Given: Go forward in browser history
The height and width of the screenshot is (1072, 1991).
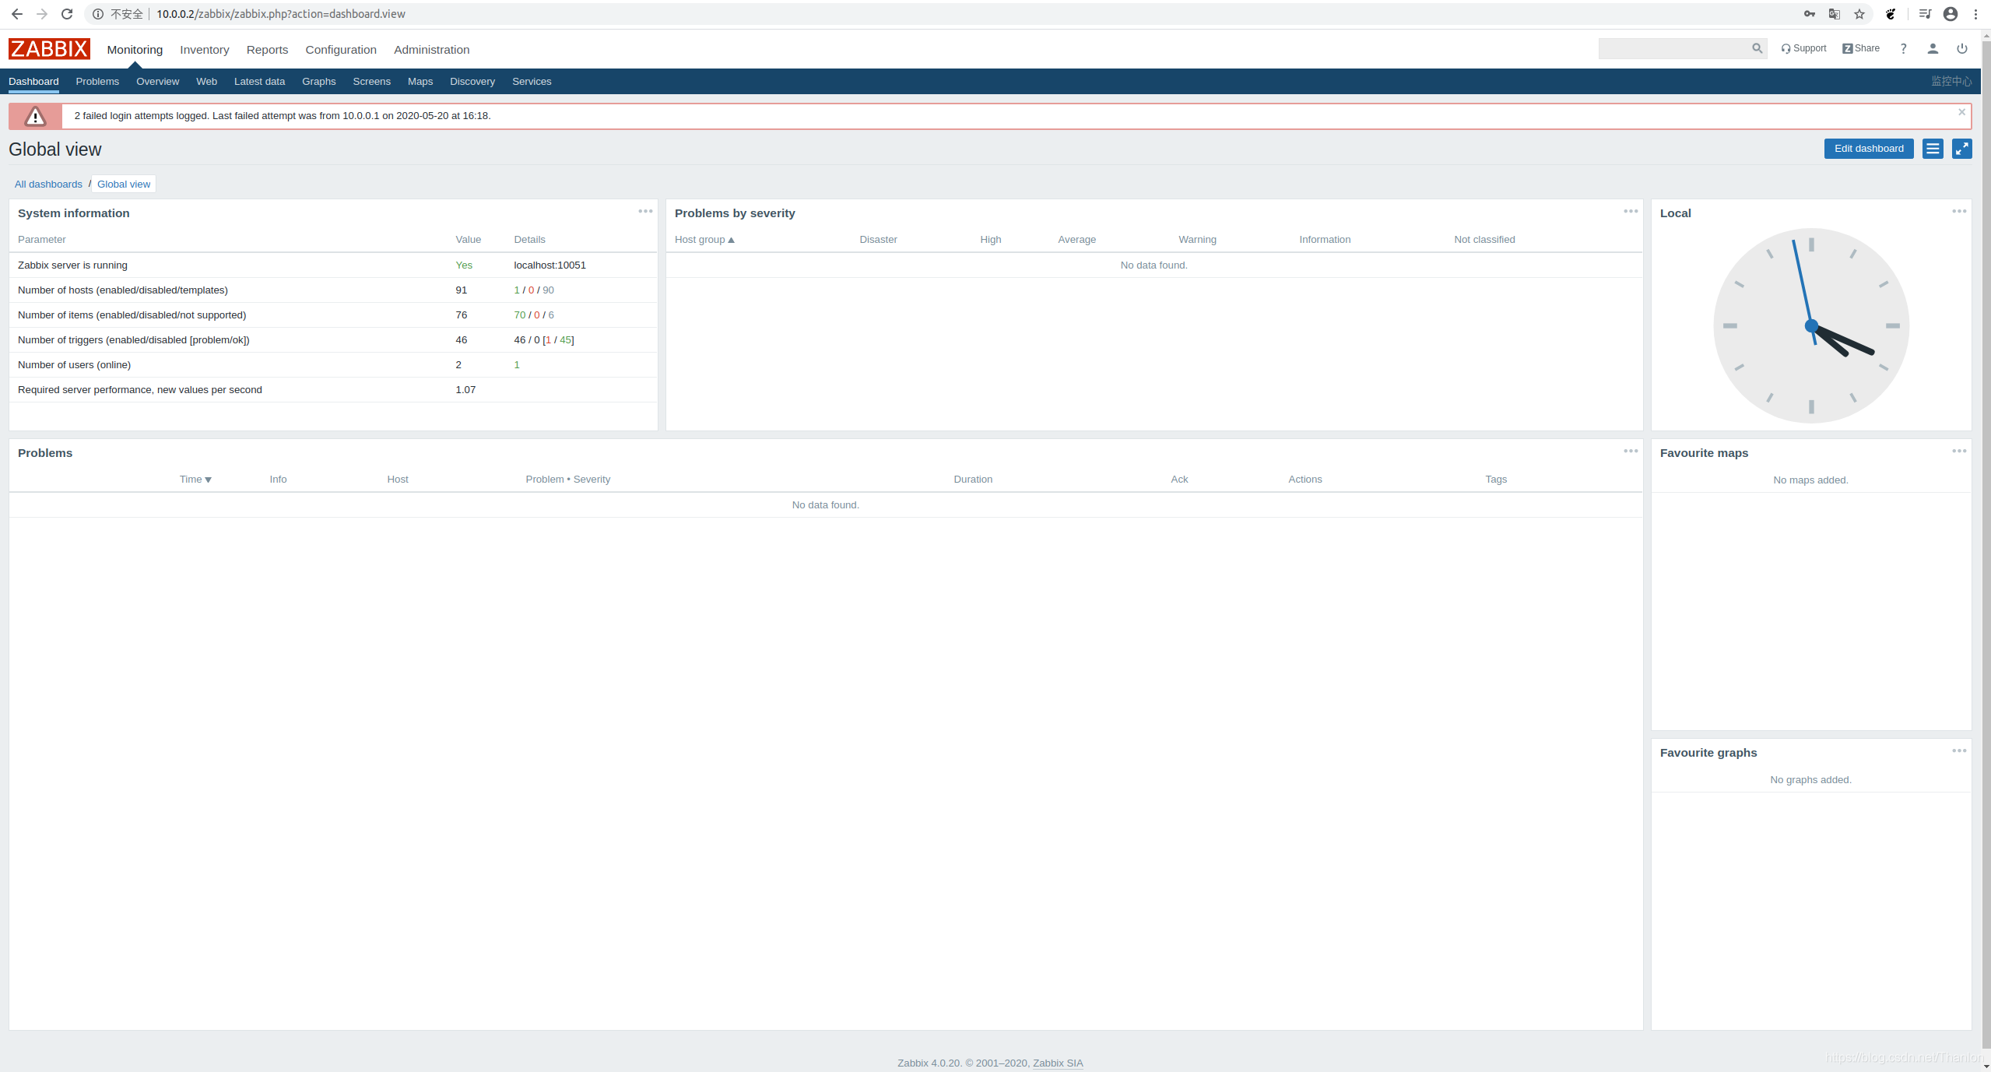Looking at the screenshot, I should tap(41, 14).
